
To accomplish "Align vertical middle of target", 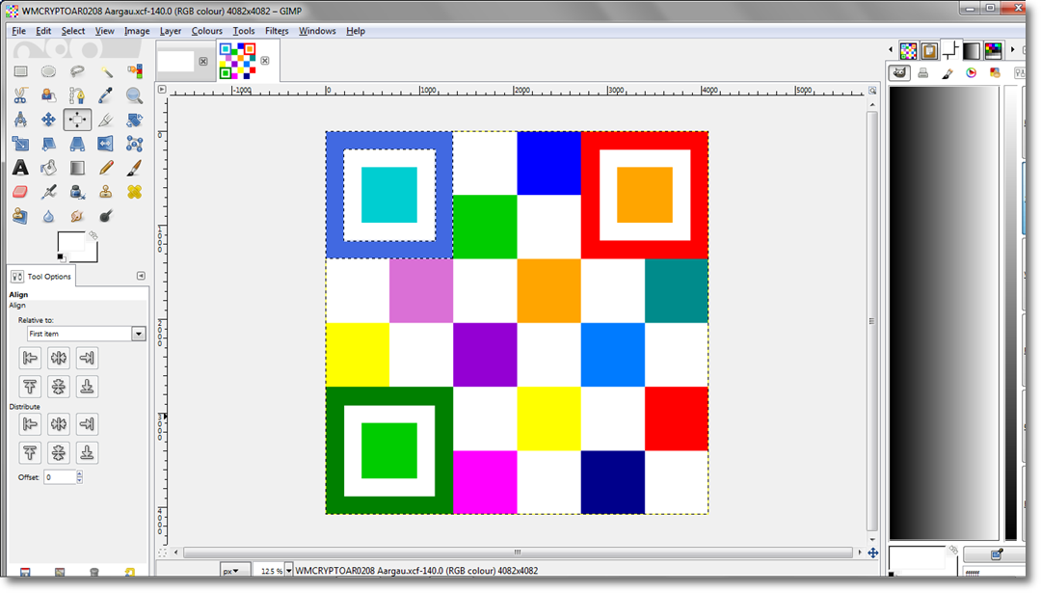I will 59,387.
